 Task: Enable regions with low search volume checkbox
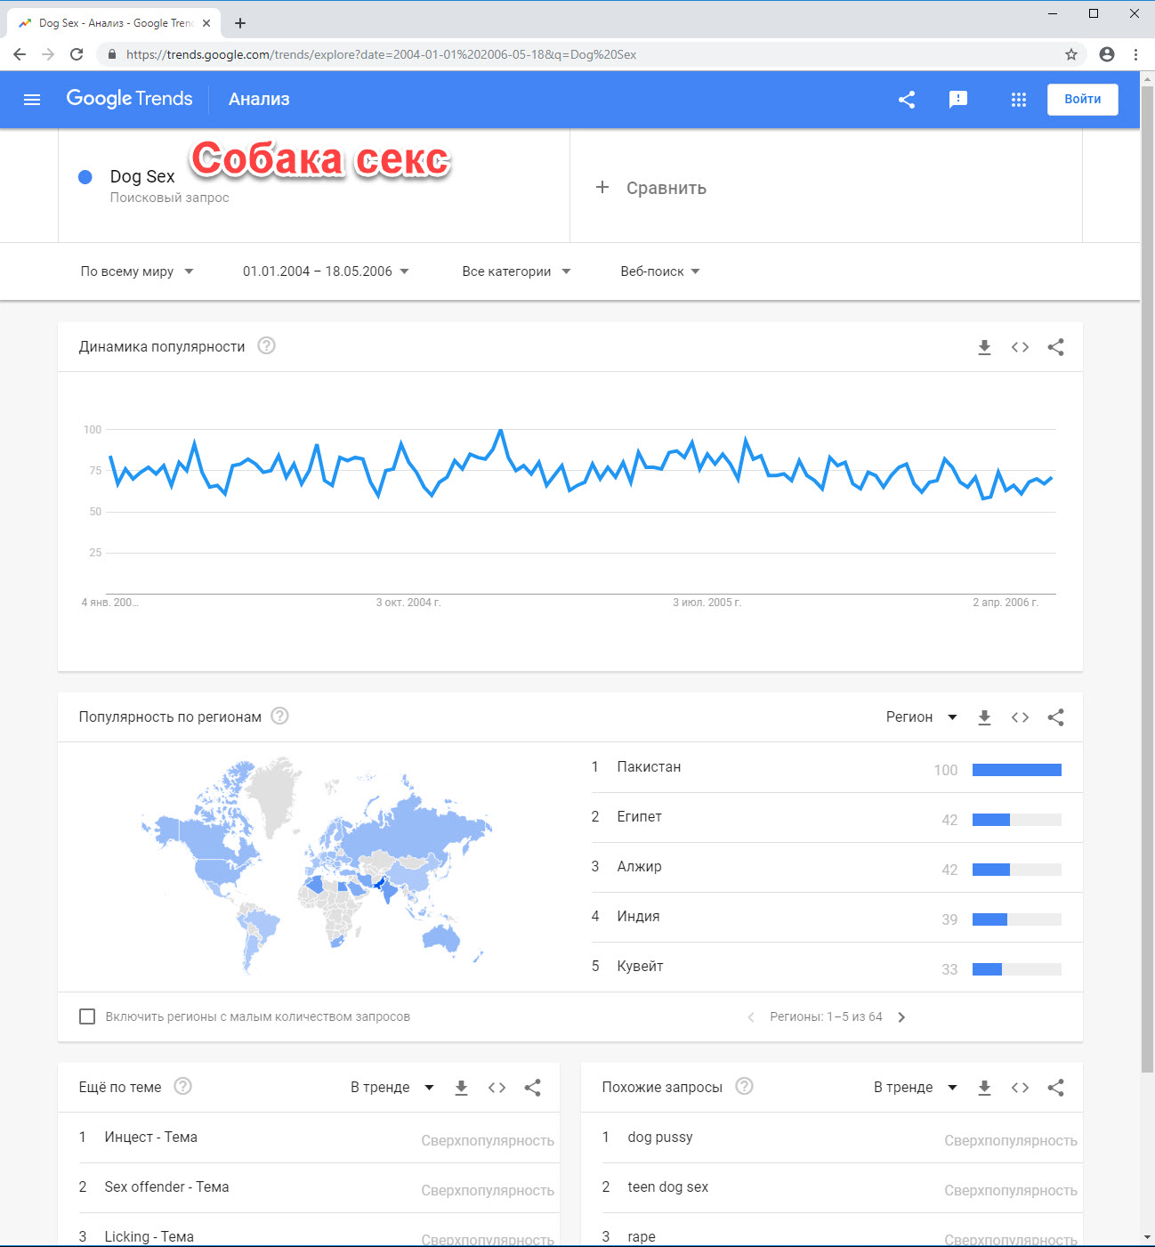87,1016
